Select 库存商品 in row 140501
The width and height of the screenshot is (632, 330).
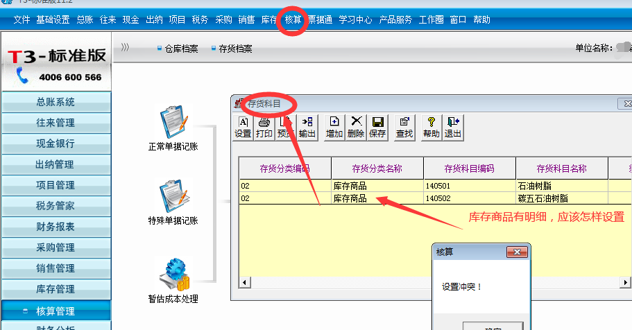[377, 186]
